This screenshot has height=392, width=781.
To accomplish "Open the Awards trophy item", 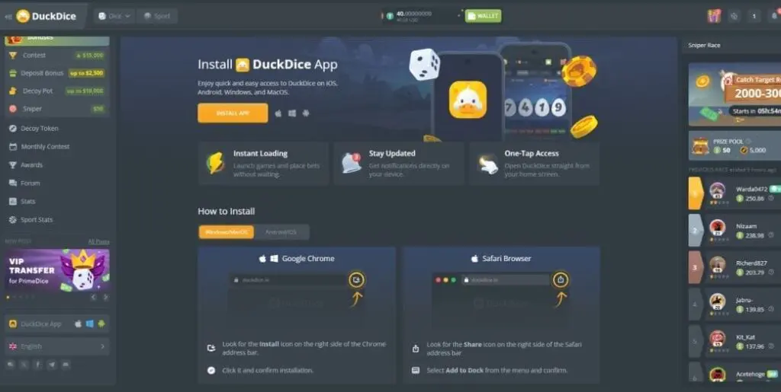I will tap(31, 165).
